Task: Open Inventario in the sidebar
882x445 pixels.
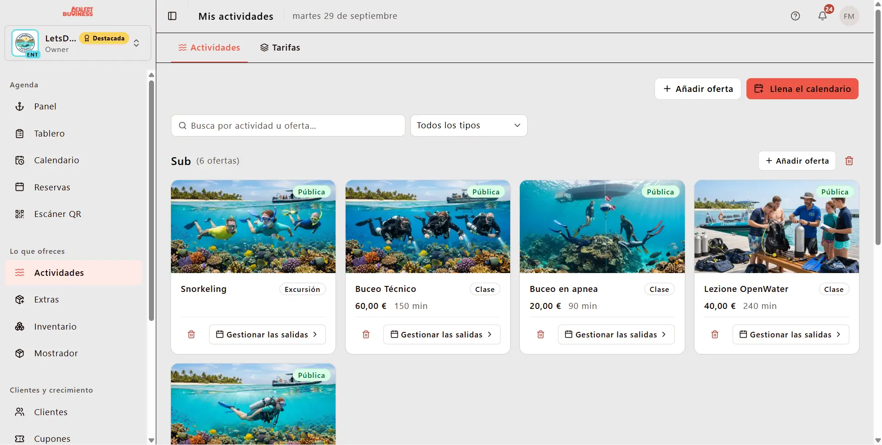Action: (74, 327)
